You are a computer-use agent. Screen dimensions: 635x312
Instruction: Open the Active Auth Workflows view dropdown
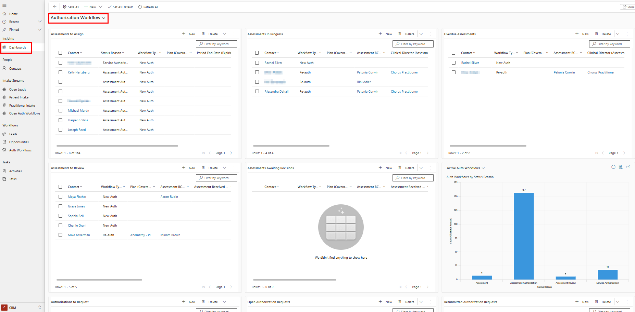(x=483, y=168)
